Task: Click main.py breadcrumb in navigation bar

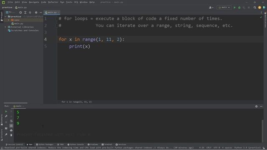Action: tap(21, 7)
